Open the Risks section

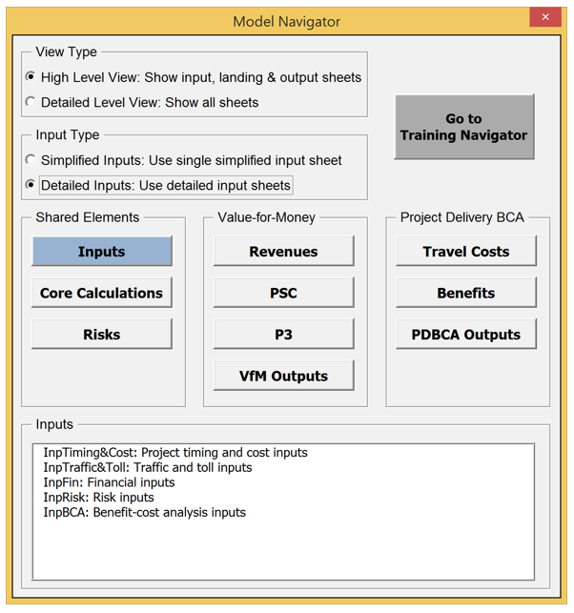(102, 335)
